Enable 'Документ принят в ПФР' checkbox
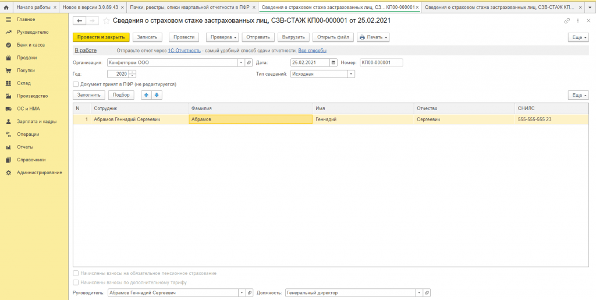Viewport: 596px width, 300px height. pyautogui.click(x=76, y=84)
